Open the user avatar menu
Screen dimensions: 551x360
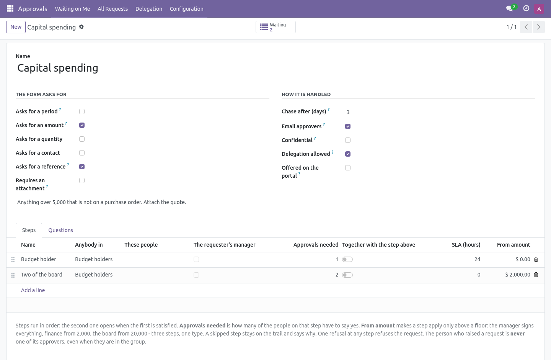point(539,8)
